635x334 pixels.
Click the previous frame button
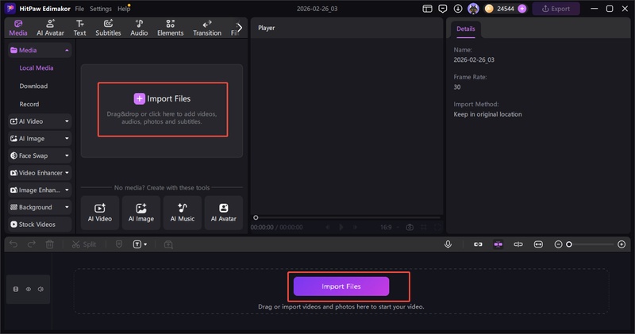tap(328, 227)
